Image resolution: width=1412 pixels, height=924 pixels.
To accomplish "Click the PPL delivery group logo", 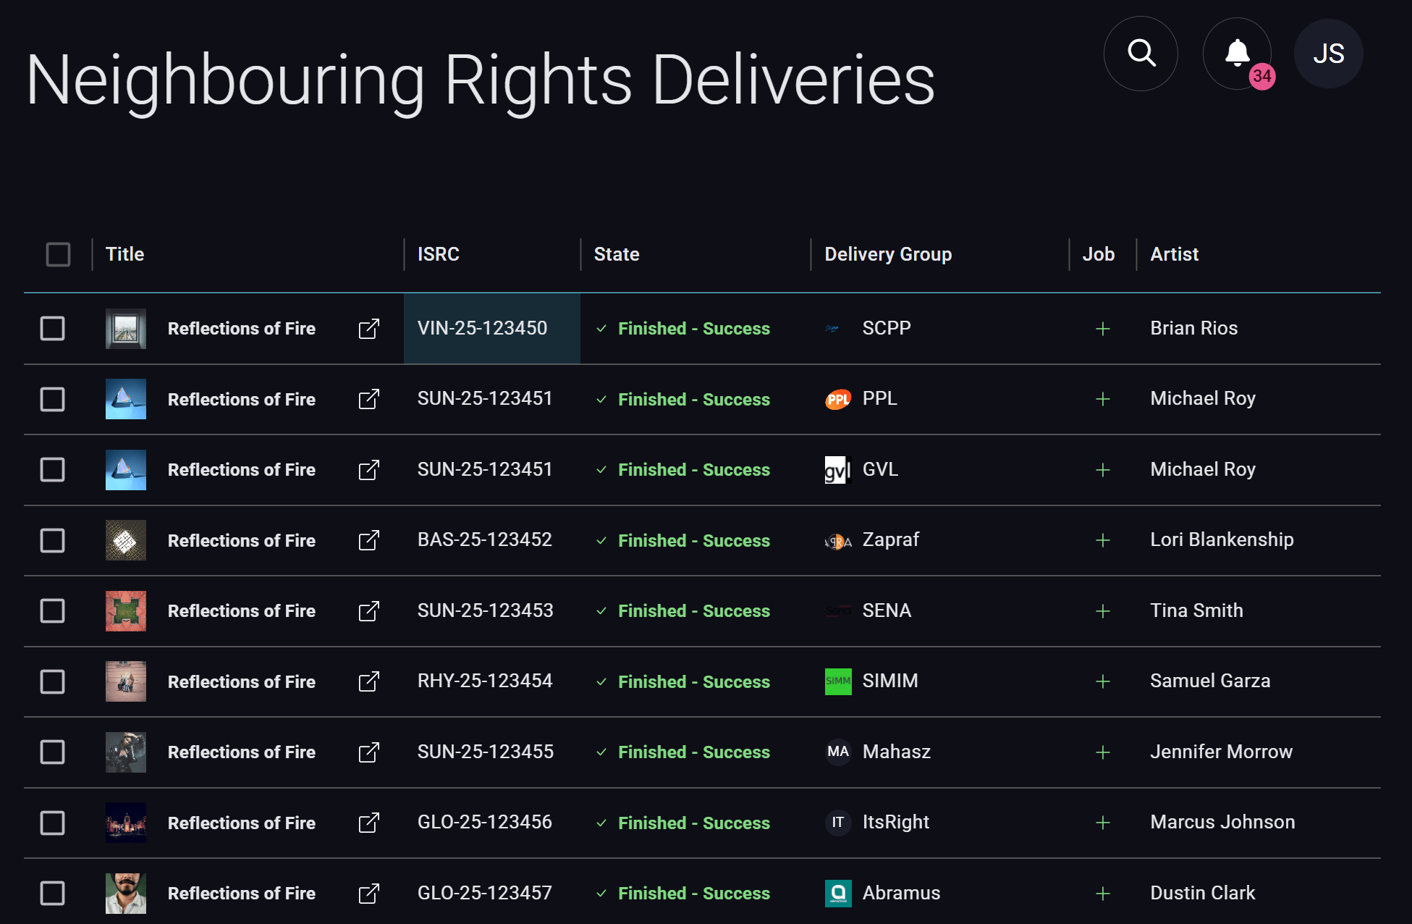I will point(838,399).
